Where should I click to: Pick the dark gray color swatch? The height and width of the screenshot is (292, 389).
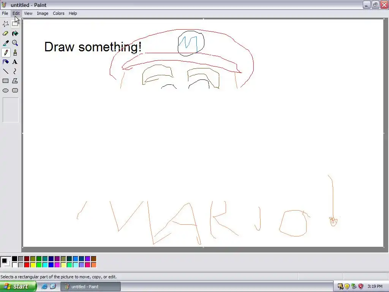(x=21, y=259)
